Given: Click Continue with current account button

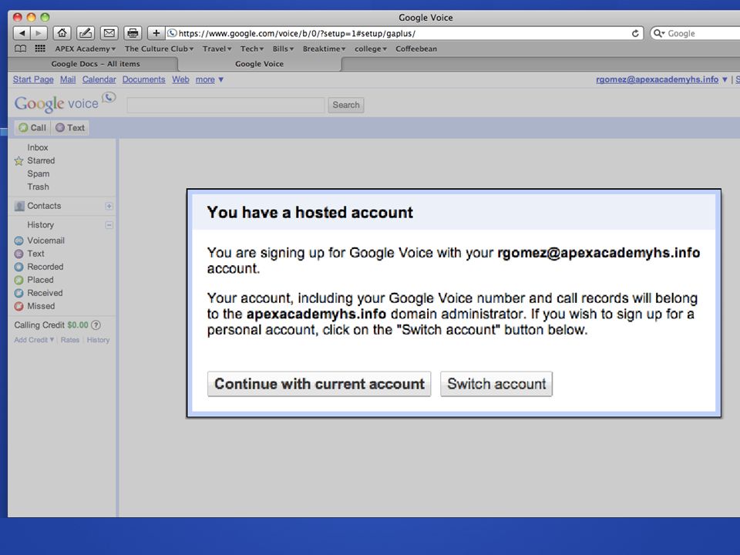Looking at the screenshot, I should pyautogui.click(x=319, y=384).
